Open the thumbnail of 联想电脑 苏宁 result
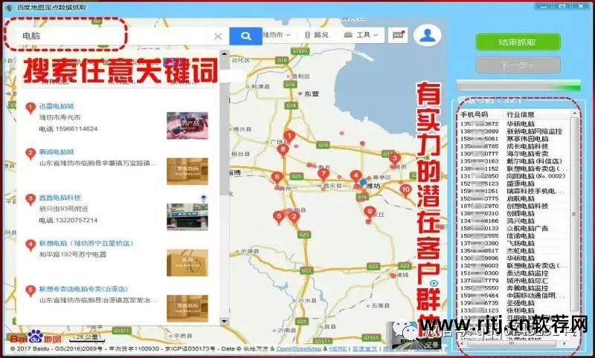595x358 pixels. [187, 262]
